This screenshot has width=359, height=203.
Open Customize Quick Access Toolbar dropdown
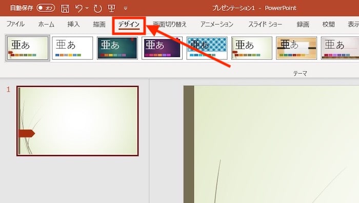[x=126, y=8]
